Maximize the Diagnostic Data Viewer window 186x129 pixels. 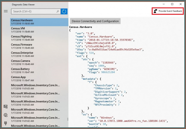point(172,4)
